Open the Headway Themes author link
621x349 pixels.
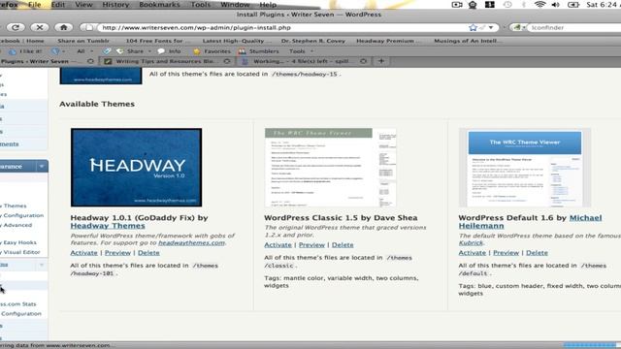108,226
